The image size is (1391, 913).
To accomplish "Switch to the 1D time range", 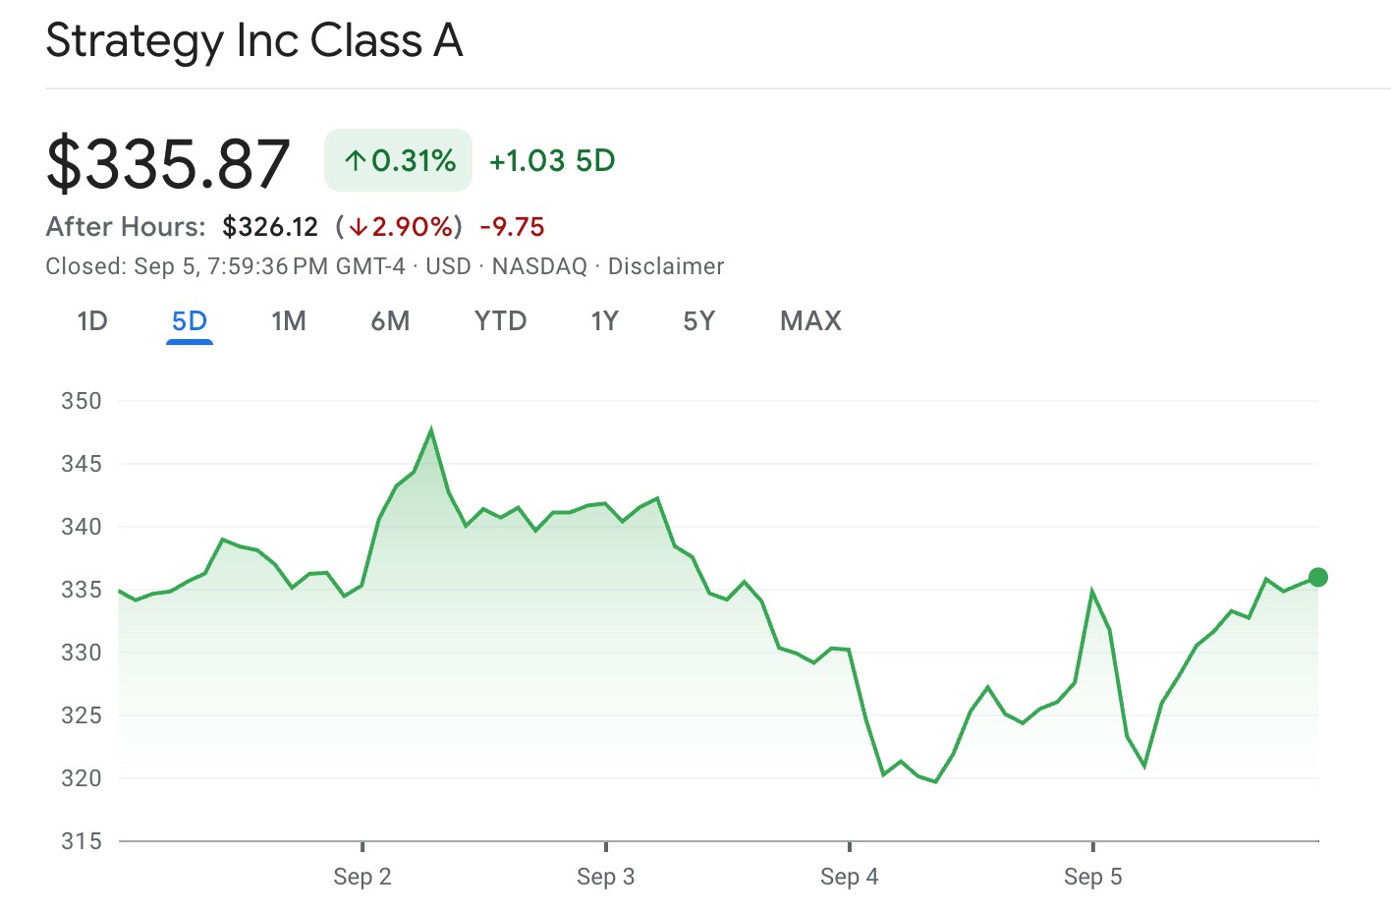I will coord(91,320).
